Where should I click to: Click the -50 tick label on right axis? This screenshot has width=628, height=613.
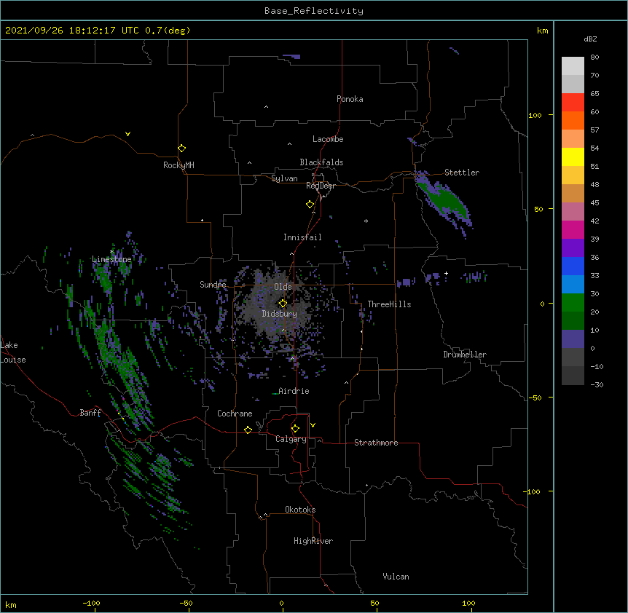[x=535, y=398]
